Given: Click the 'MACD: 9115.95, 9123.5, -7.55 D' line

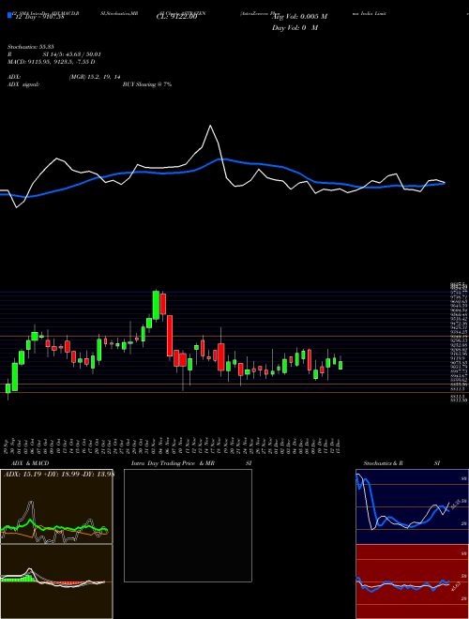Looking at the screenshot, I should [51, 62].
